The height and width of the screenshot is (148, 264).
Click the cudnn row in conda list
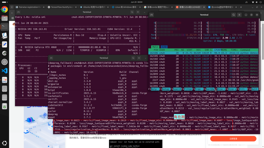tap(98, 108)
